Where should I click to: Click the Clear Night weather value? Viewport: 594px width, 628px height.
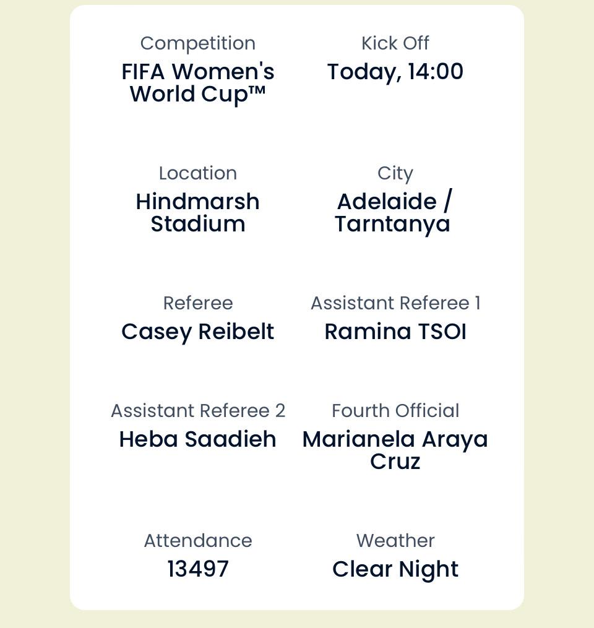(395, 569)
